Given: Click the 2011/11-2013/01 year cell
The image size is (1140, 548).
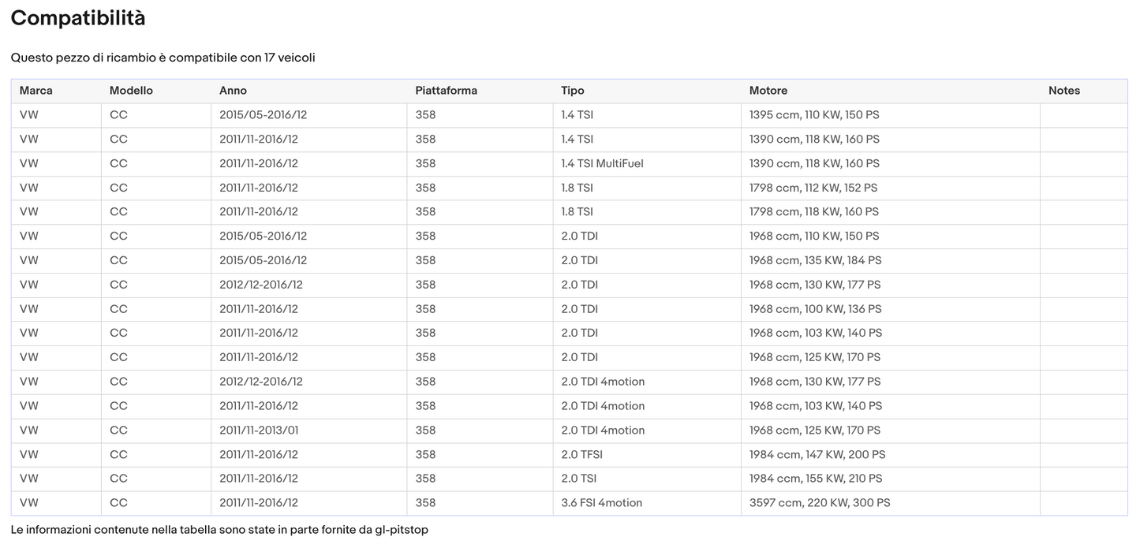Looking at the screenshot, I should pyautogui.click(x=258, y=430).
